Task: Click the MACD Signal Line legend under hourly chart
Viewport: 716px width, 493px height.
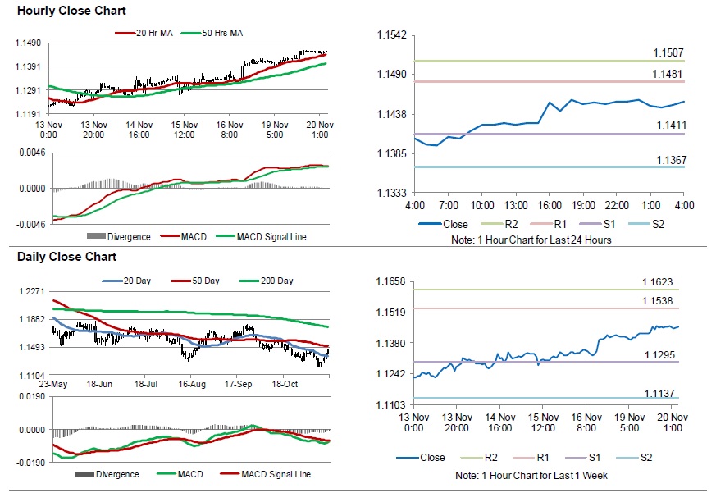Action: point(261,237)
